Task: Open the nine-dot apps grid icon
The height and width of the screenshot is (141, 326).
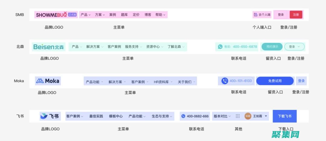Action: pyautogui.click(x=238, y=116)
